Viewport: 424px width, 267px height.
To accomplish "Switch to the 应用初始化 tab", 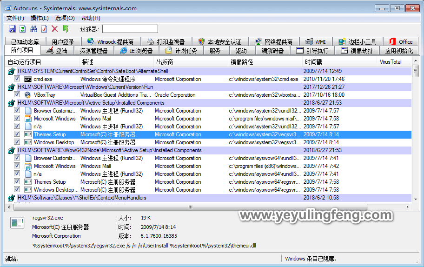I will click(399, 51).
